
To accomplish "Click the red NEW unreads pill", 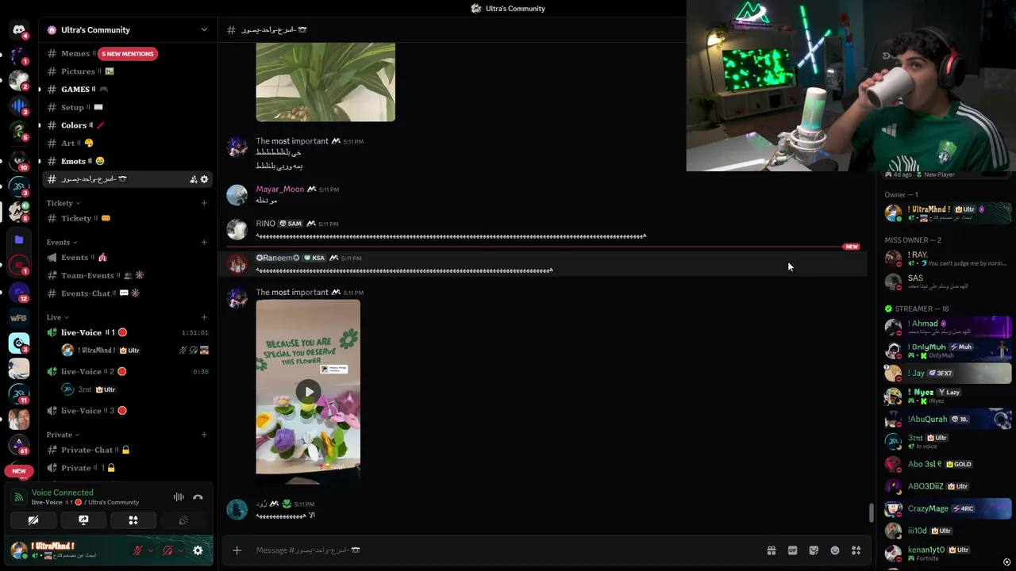I will (x=19, y=471).
